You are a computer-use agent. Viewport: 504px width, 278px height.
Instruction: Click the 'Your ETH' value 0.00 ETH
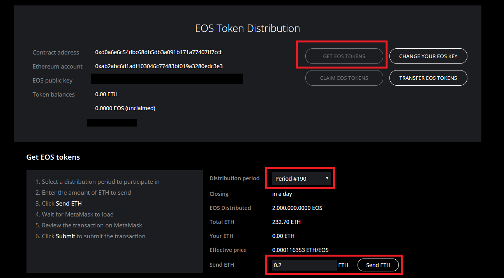283,236
